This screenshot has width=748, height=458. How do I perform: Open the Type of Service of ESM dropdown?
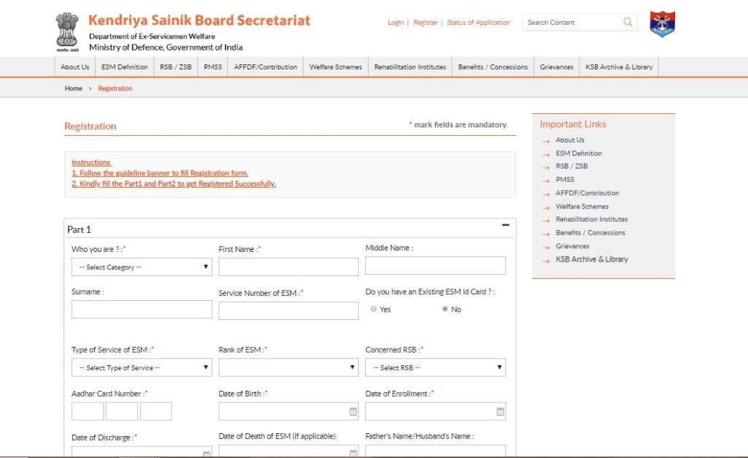pos(142,367)
